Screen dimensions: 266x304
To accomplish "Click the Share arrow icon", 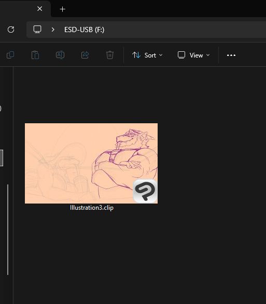I will tap(85, 55).
